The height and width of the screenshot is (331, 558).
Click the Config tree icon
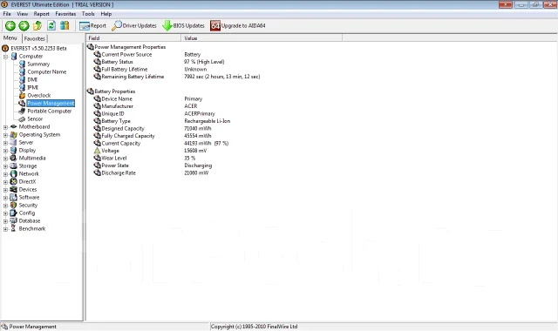[x=14, y=213]
